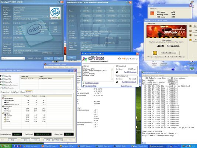Click Save in EVEREST CPUID window
Viewport: 197px width, 148px height.
tap(49, 58)
